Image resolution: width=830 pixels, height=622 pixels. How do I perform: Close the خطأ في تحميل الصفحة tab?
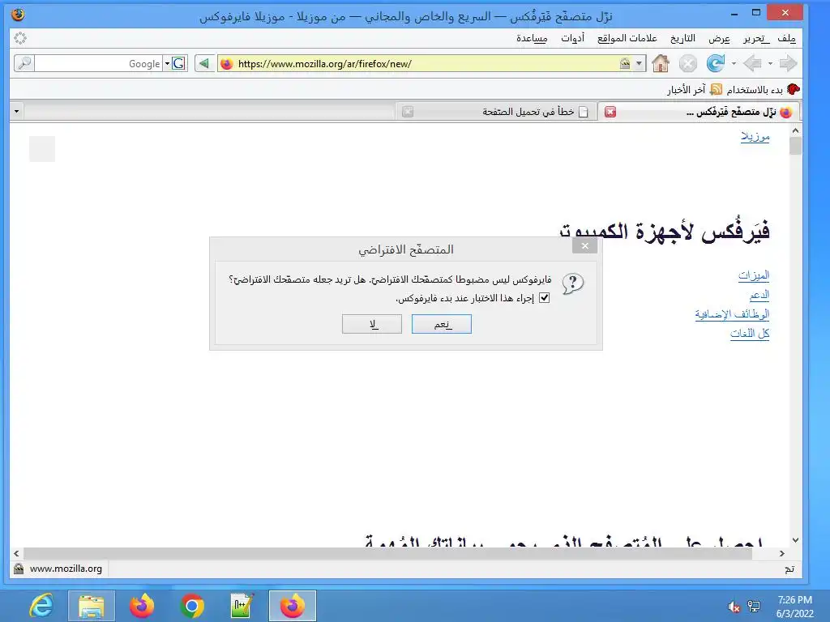point(408,112)
